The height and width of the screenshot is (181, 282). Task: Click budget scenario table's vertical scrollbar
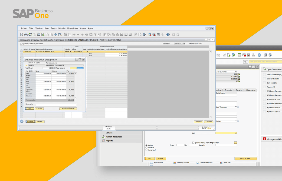[211, 84]
